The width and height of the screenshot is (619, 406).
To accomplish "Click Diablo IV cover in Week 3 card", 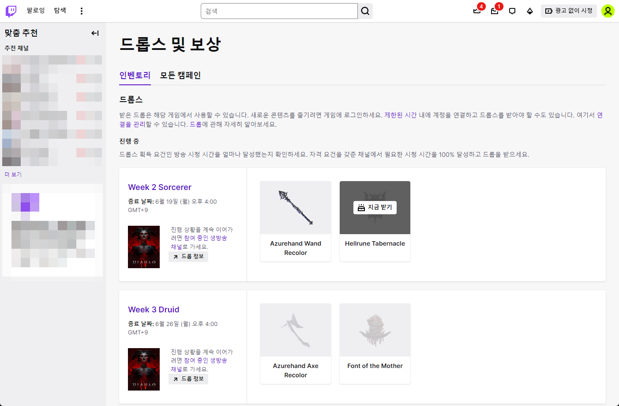I will point(144,369).
